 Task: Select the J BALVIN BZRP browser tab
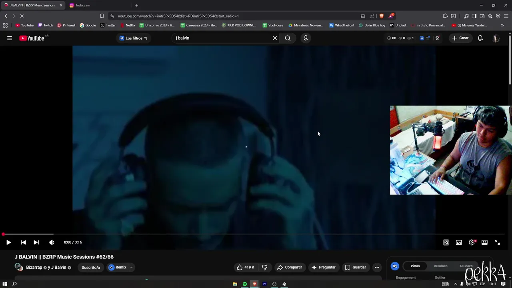click(x=32, y=5)
